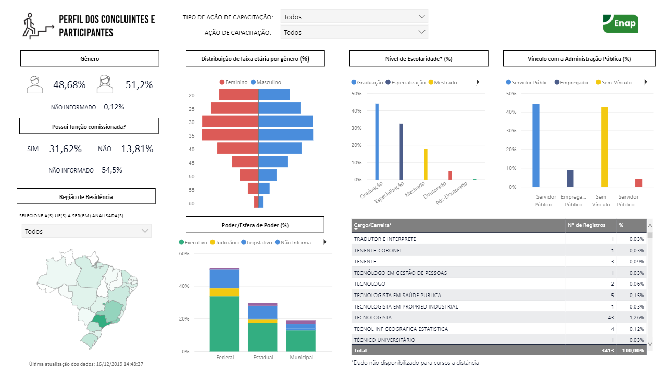Screen dimensions: 662x369
Task: Click next arrow in Nível de Escolaridade legend
Action: coord(478,82)
